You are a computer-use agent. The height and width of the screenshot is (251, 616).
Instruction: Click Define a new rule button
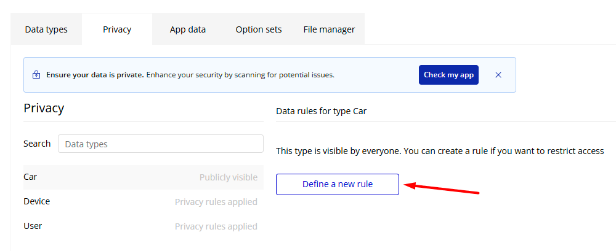338,184
